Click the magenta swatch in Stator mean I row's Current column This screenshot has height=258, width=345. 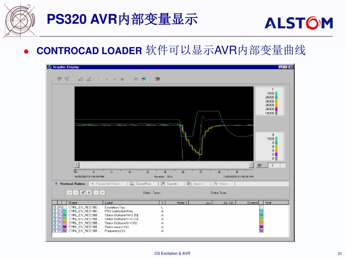pyautogui.click(x=261, y=227)
